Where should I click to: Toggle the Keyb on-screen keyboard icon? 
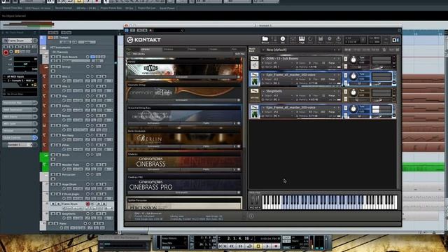(302, 40)
